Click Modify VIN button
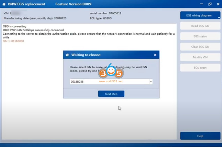 (200, 57)
